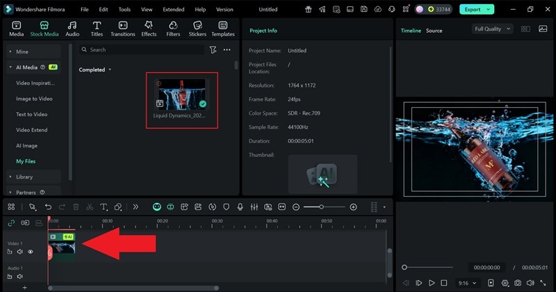Viewport: 556px width, 292px height.
Task: Click the microphone voiceover icon
Action: pos(240,207)
